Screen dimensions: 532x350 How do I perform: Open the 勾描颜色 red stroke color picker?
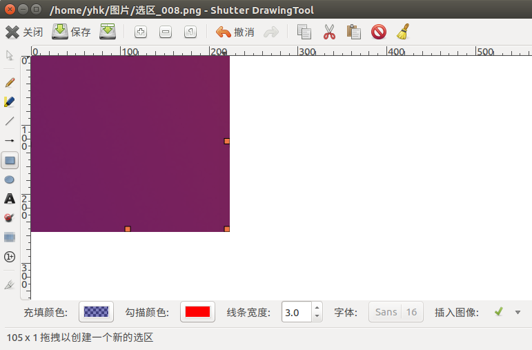coord(197,311)
